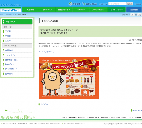Open the ファミ吉グッズ campaign banner image
This screenshot has width=142, height=128.
[x=69, y=78]
